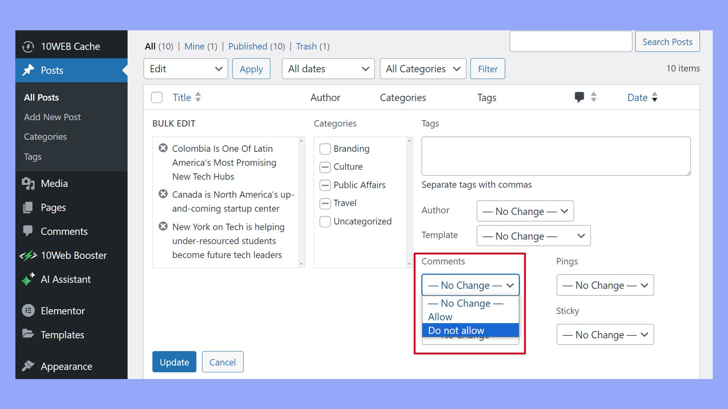Remove the Canada post from bulk edit
The height and width of the screenshot is (409, 728).
(163, 194)
